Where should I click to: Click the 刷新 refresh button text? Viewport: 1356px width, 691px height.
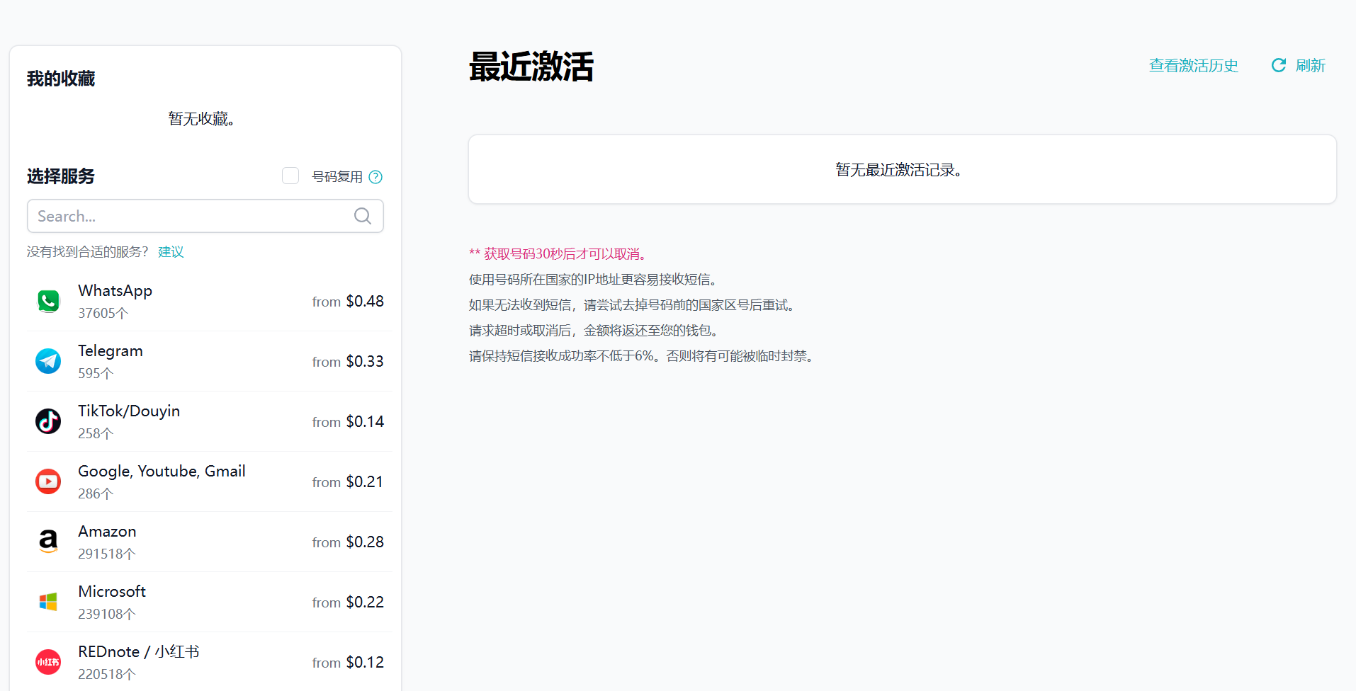1311,65
